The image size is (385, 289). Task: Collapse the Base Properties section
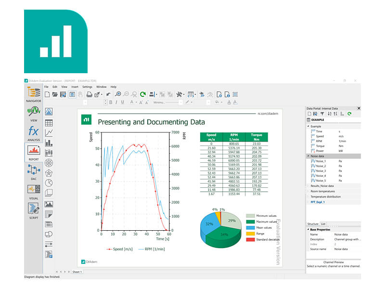[x=308, y=230]
